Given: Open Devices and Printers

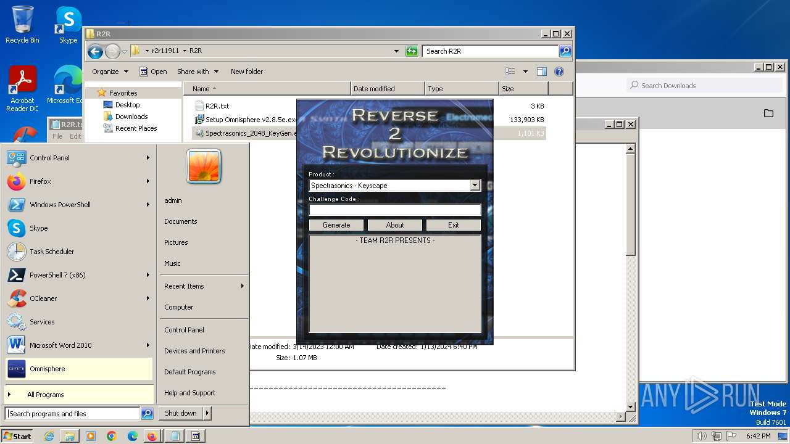Looking at the screenshot, I should point(194,351).
